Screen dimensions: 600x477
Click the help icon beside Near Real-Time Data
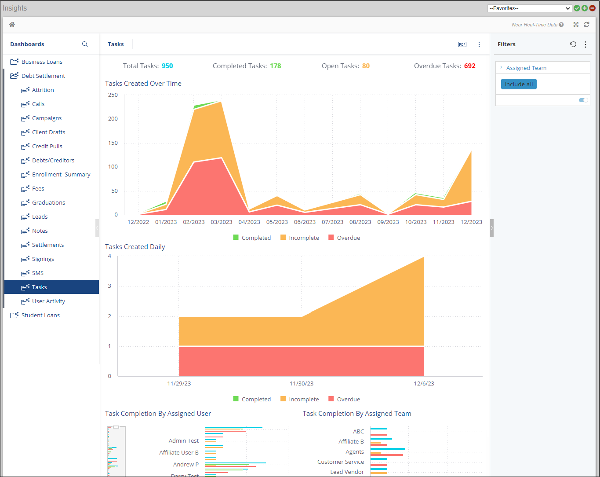pos(561,25)
